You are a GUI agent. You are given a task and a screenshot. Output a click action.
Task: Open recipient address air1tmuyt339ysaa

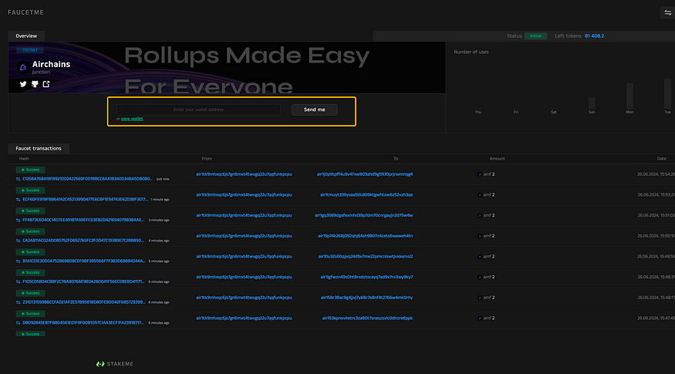[x=366, y=195]
